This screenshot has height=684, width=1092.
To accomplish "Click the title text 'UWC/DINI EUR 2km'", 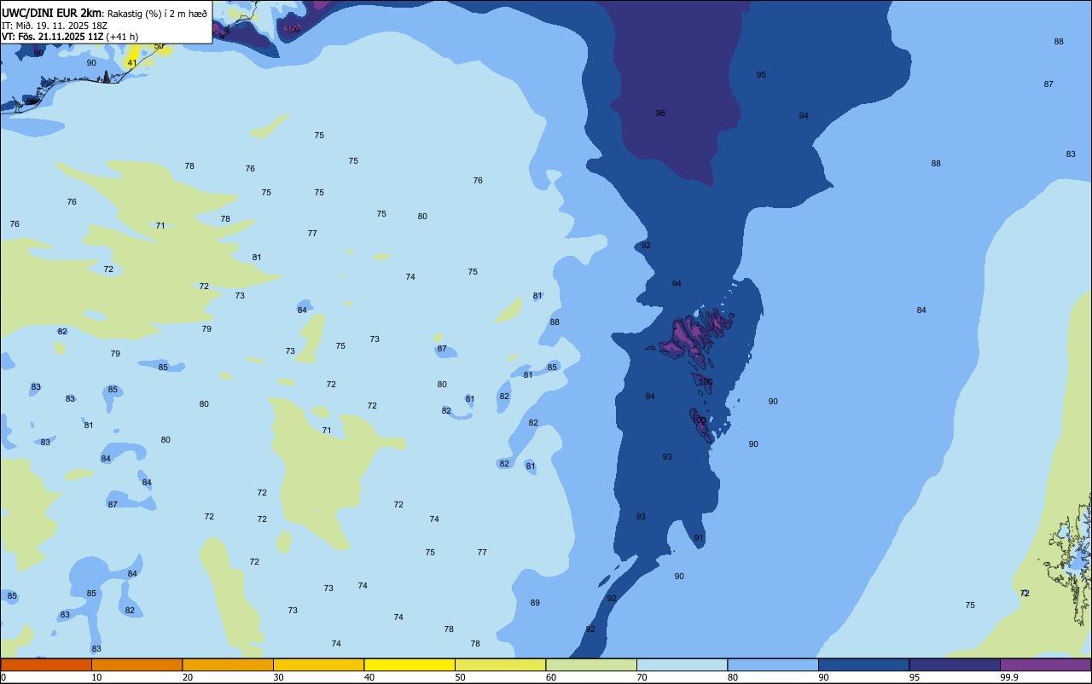I will tap(51, 12).
